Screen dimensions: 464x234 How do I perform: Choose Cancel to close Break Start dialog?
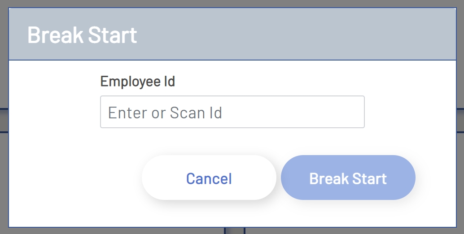(x=209, y=178)
